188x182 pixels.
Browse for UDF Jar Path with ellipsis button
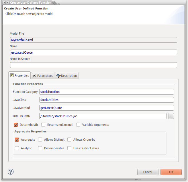[171, 116]
